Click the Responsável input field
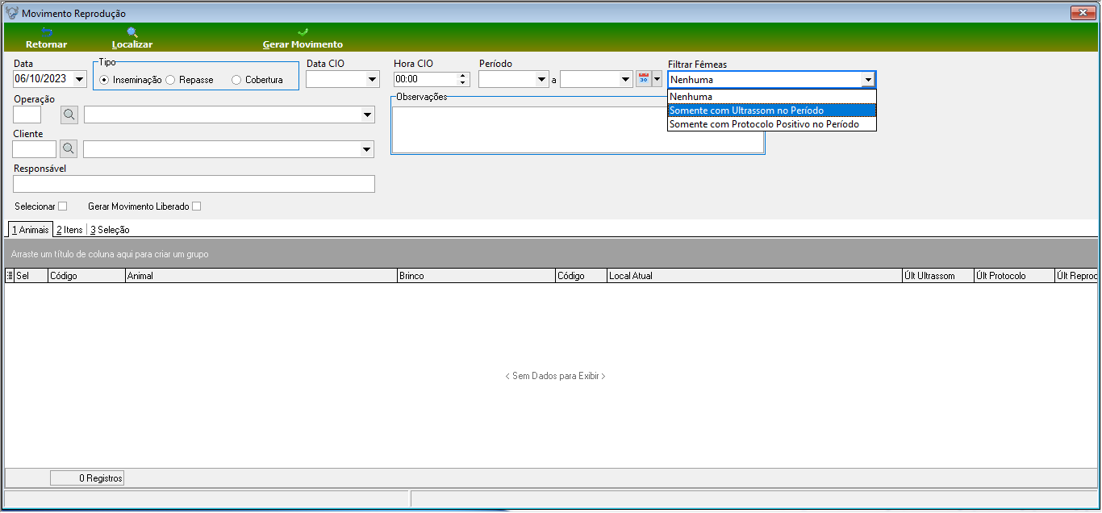The height and width of the screenshot is (513, 1102). tap(194, 184)
